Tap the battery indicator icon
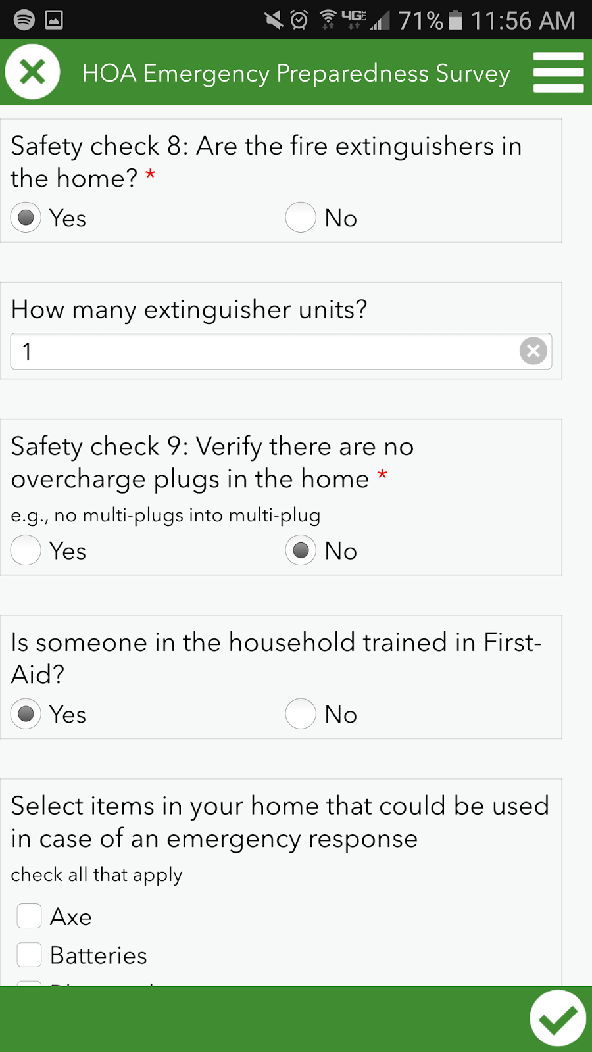 [x=455, y=20]
